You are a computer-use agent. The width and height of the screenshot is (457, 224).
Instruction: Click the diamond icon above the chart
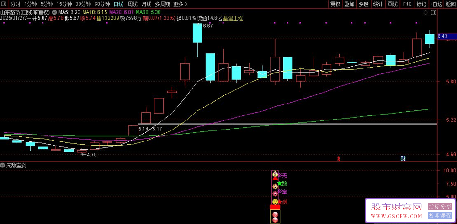[x=426, y=12]
